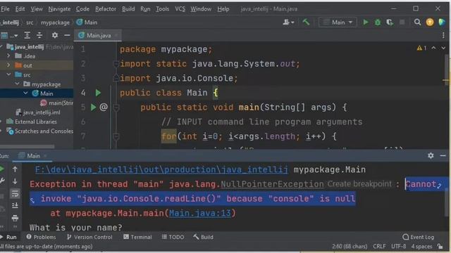Hide the Project tool window
This screenshot has width=451, height=253.
(67, 35)
